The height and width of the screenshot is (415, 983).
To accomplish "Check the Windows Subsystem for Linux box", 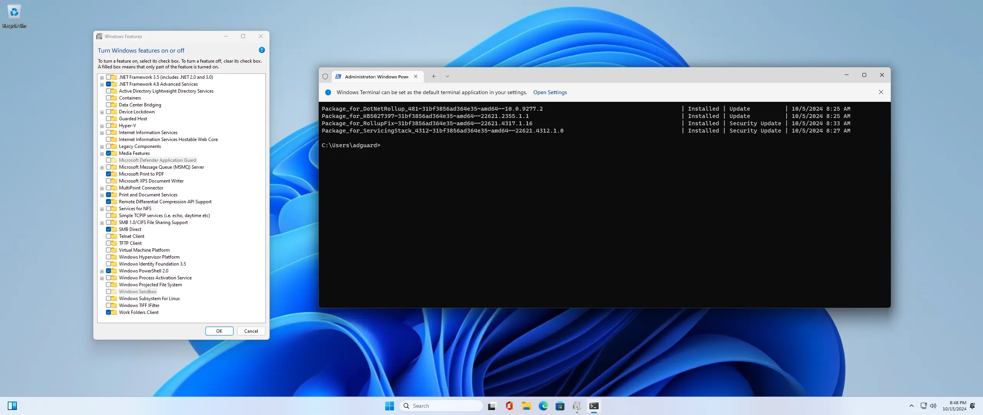I will coord(109,299).
